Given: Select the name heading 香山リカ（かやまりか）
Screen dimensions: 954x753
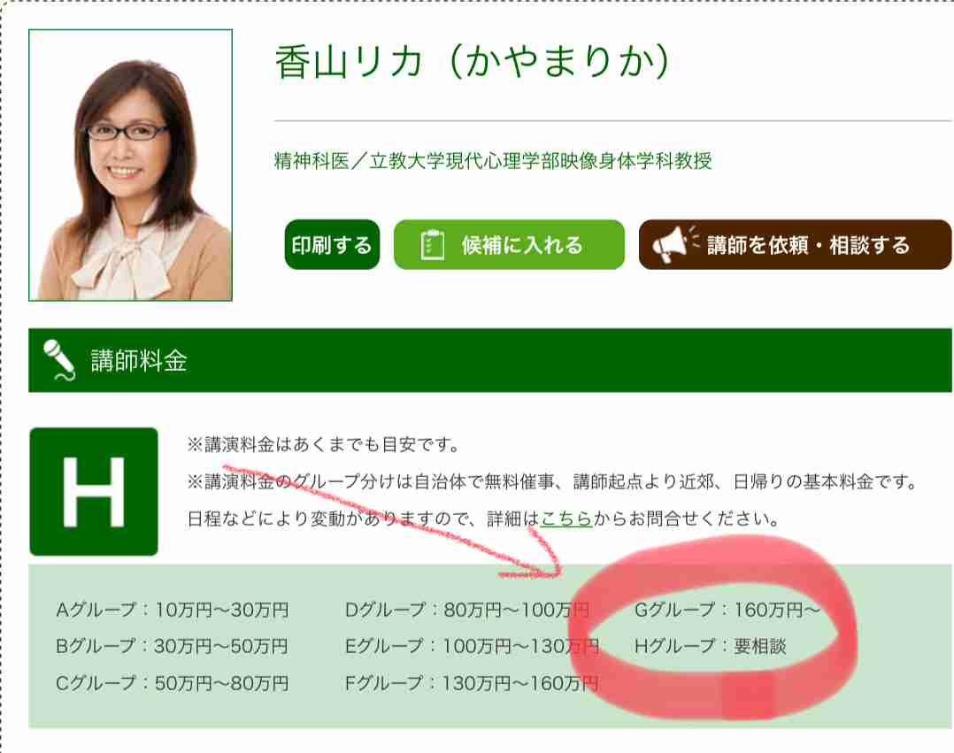Looking at the screenshot, I should click(x=473, y=62).
